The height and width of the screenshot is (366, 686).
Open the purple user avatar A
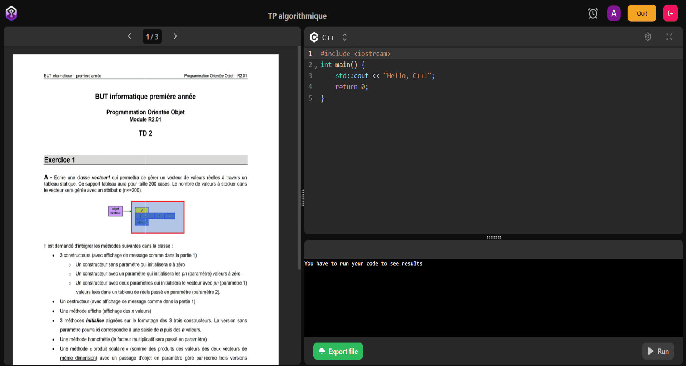pos(614,14)
